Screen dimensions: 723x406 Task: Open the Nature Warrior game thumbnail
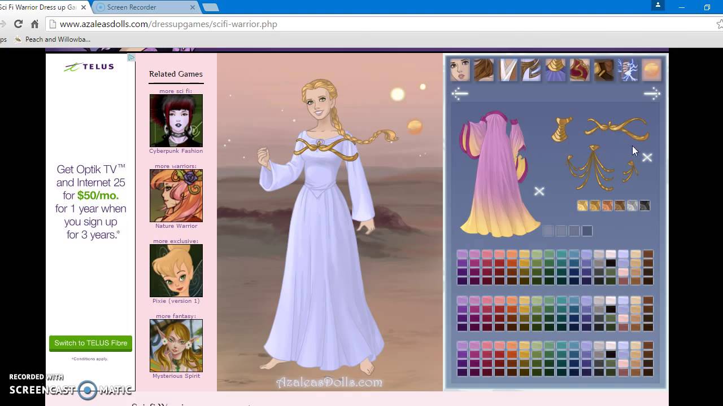[x=176, y=196]
